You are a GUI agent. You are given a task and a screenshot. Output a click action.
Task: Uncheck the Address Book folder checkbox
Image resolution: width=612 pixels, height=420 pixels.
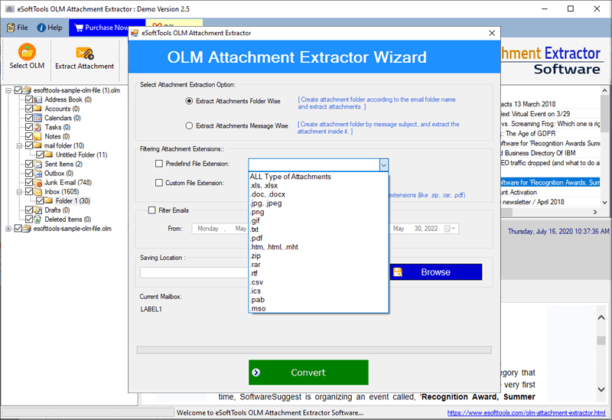(29, 99)
